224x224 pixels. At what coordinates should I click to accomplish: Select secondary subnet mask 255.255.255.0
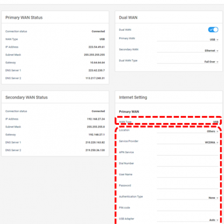[96, 127]
